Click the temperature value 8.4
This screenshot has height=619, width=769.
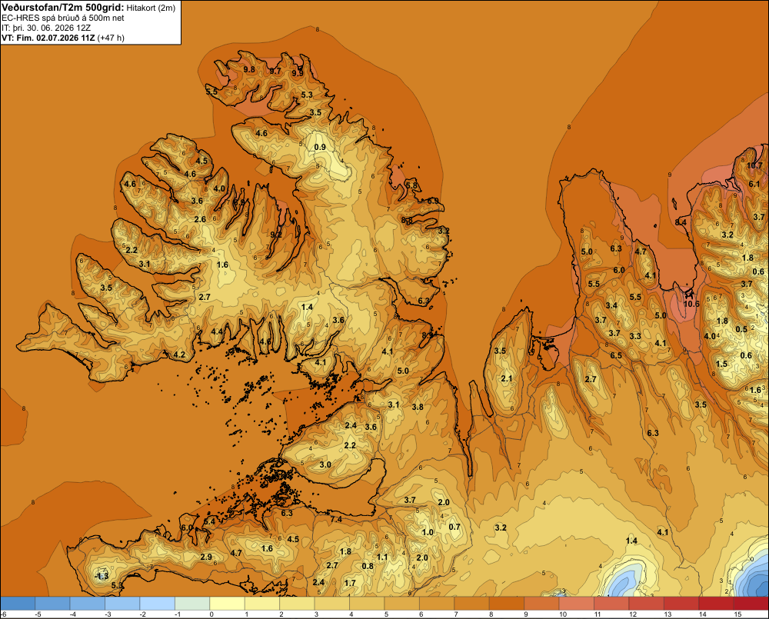(x=681, y=222)
